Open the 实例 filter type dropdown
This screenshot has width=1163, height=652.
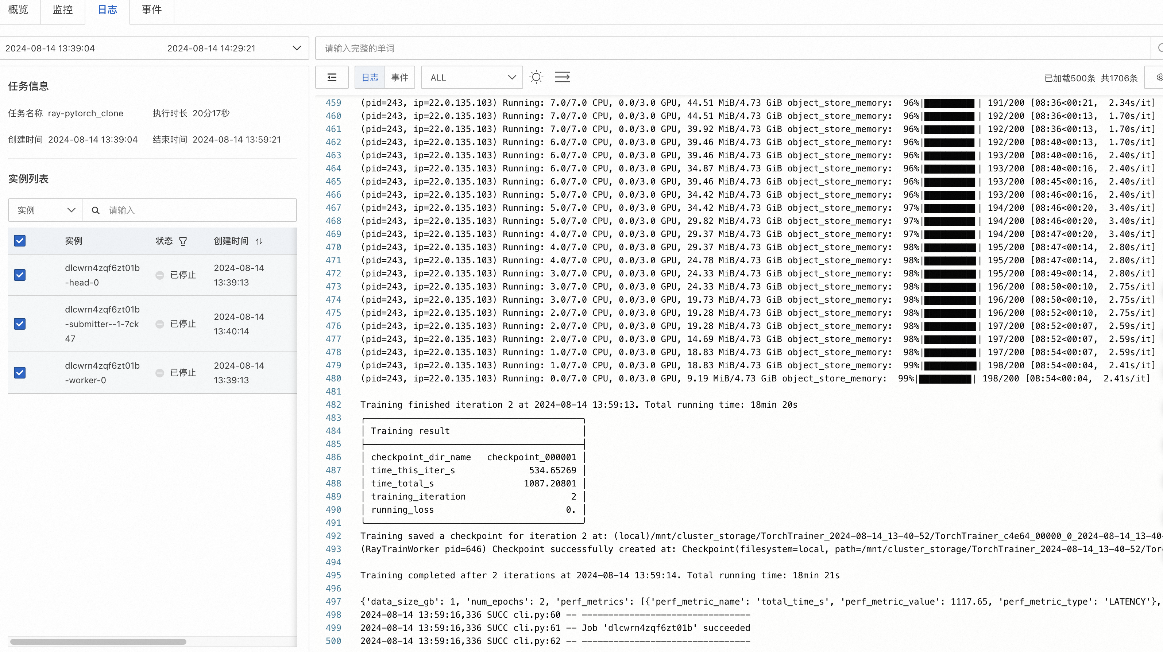(x=45, y=210)
